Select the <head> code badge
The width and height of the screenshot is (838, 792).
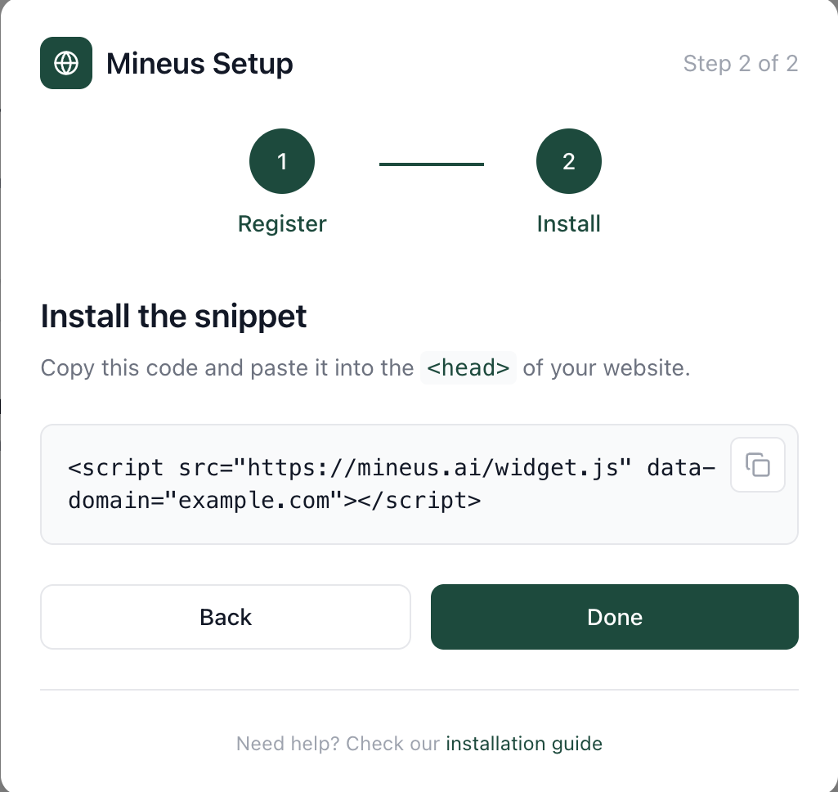click(468, 367)
